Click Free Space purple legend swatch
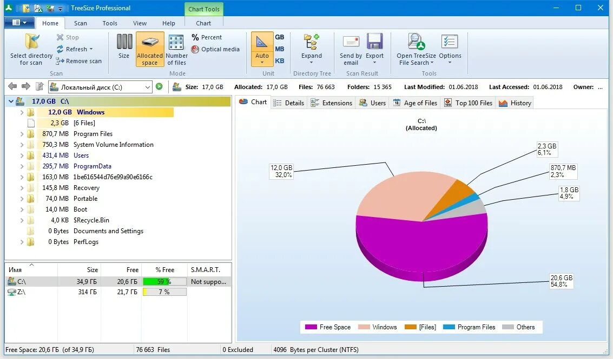This screenshot has width=613, height=359. coord(311,327)
